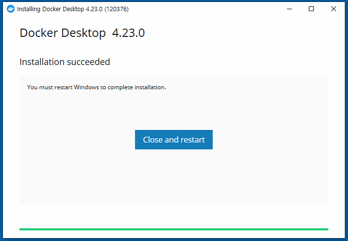Minimize the Docker installer window
This screenshot has height=241, width=348.
(289, 9)
